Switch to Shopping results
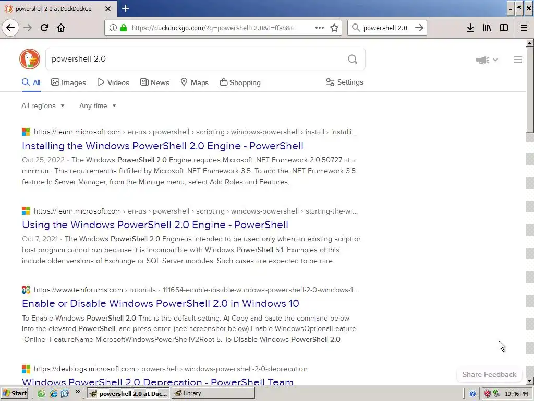This screenshot has height=401, width=534. [x=240, y=82]
